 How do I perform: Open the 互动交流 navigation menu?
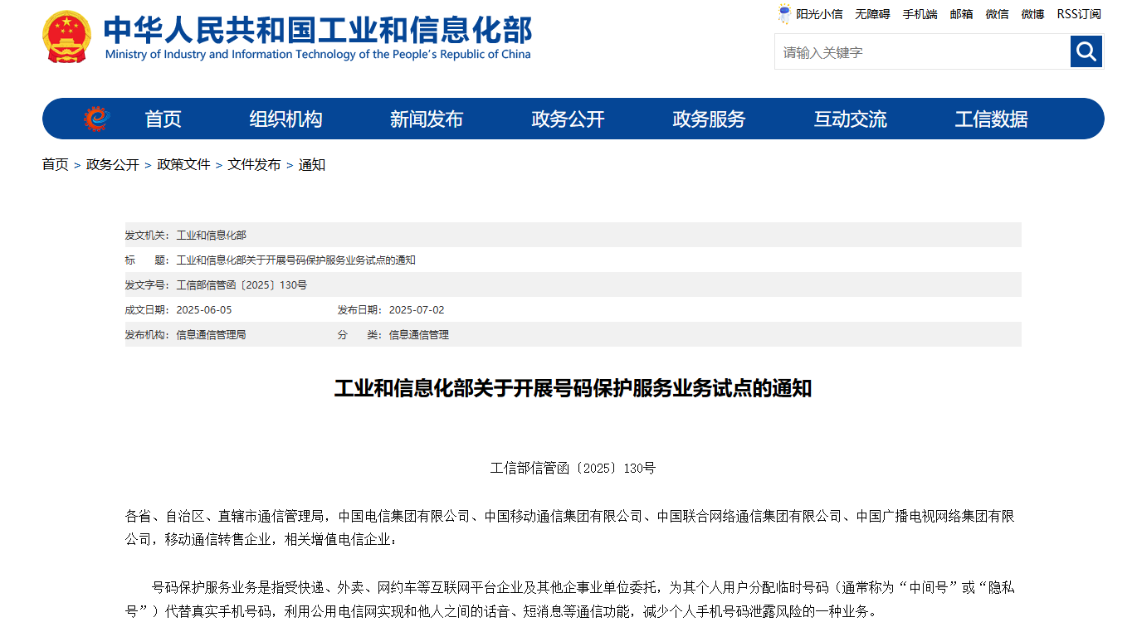pyautogui.click(x=850, y=119)
